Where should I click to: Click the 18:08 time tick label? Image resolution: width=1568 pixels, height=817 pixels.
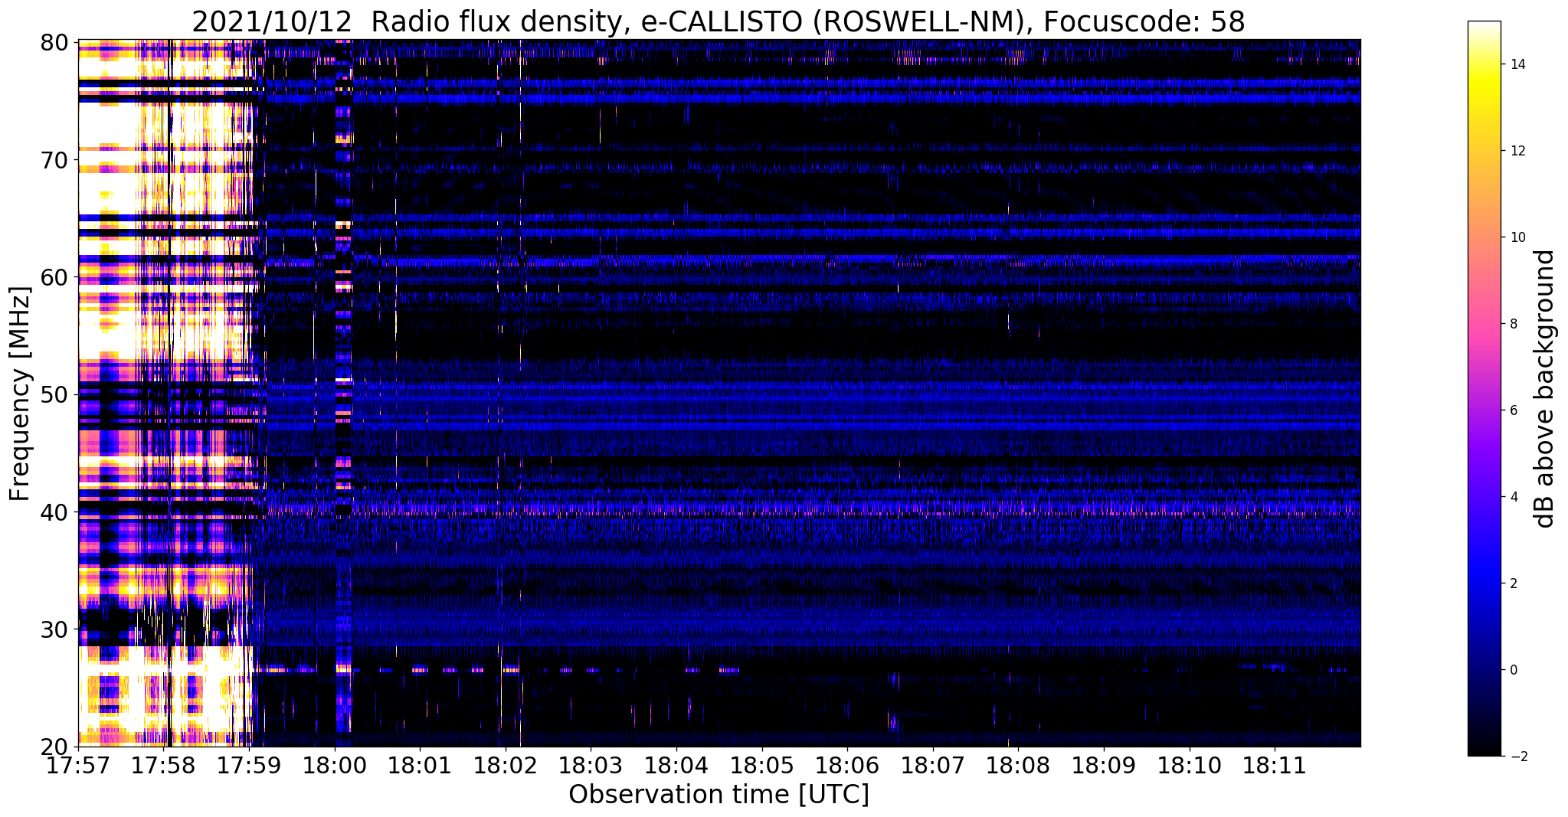[x=1019, y=765]
